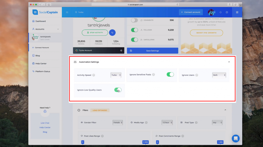The height and width of the screenshot is (147, 263).
Task: Click the lightning bolt on Turbo Account bar
Action: pyautogui.click(x=121, y=50)
